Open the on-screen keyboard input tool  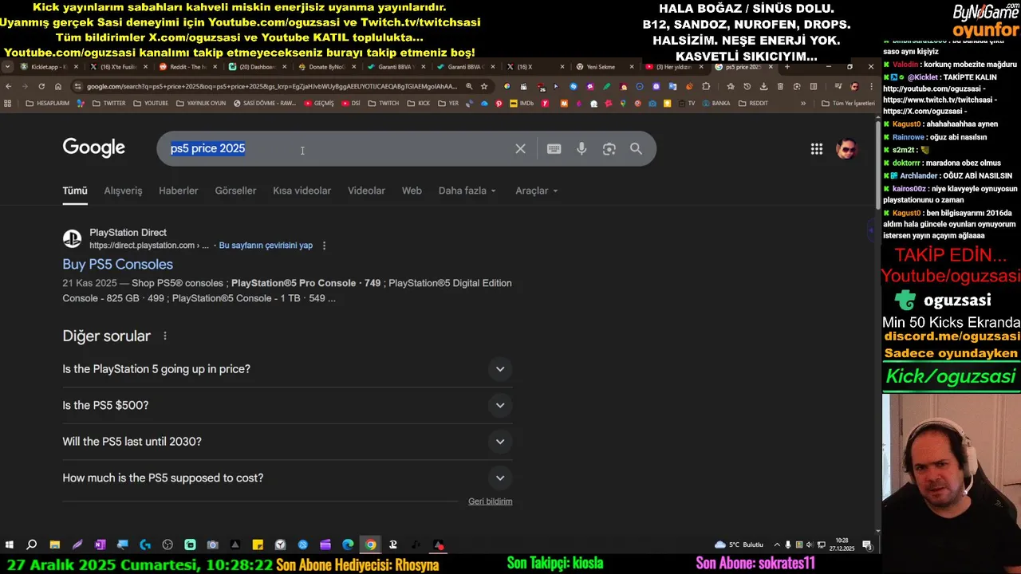pos(554,149)
